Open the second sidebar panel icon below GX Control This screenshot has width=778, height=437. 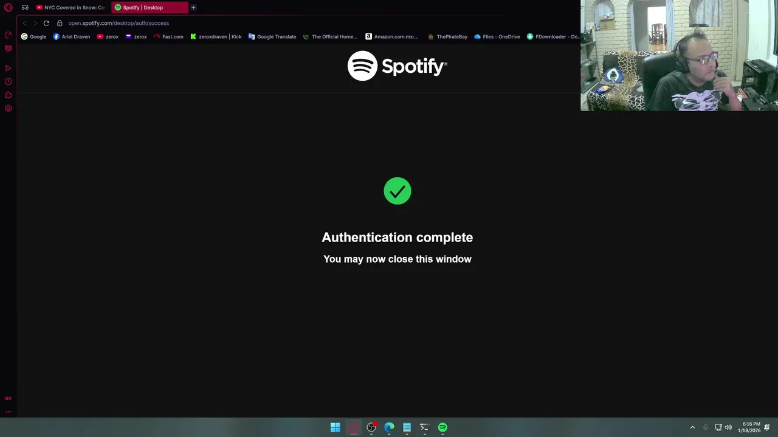click(x=9, y=49)
